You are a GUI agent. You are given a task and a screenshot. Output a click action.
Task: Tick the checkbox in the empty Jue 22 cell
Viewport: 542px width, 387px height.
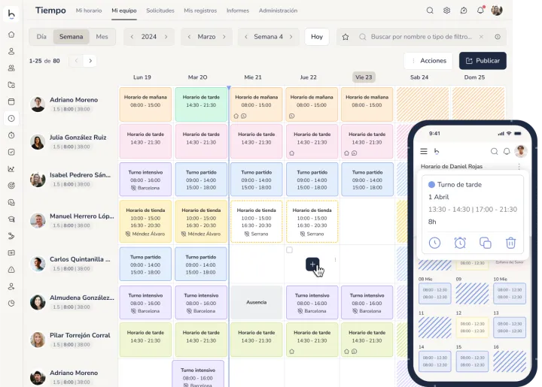pos(289,250)
